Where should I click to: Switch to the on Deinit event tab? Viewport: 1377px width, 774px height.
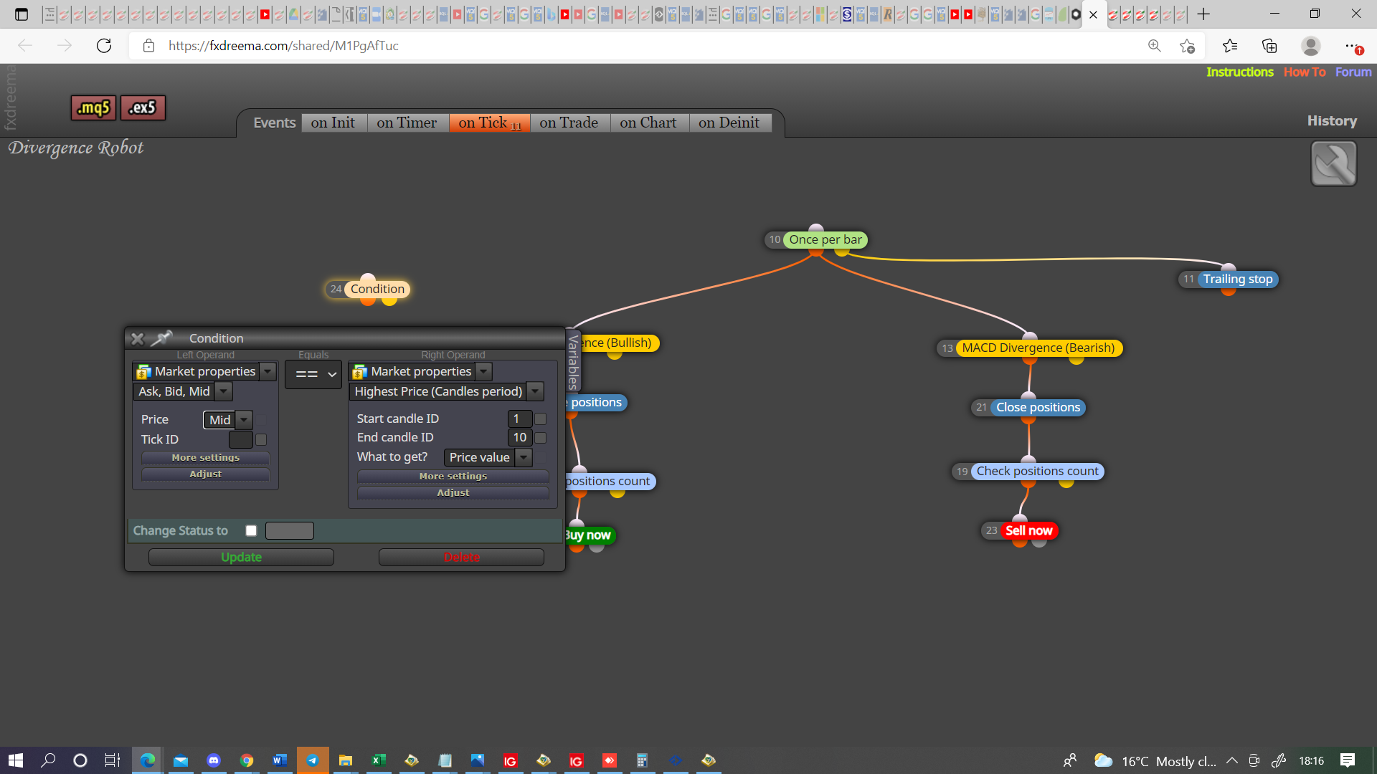(729, 123)
